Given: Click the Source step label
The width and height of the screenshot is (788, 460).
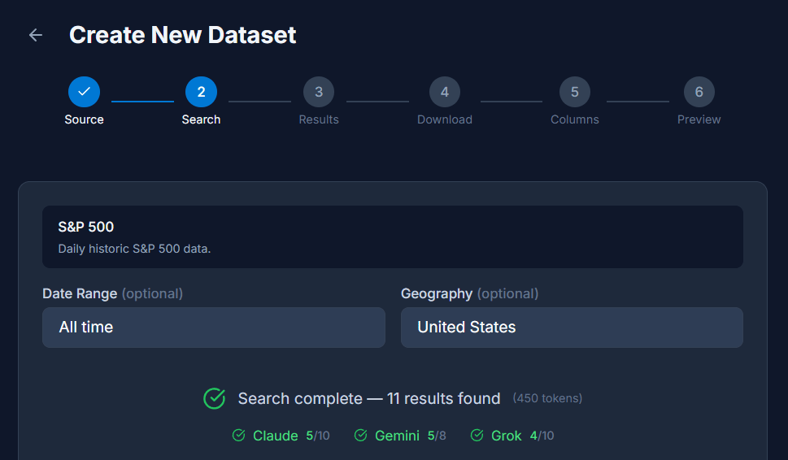Looking at the screenshot, I should click(x=84, y=119).
